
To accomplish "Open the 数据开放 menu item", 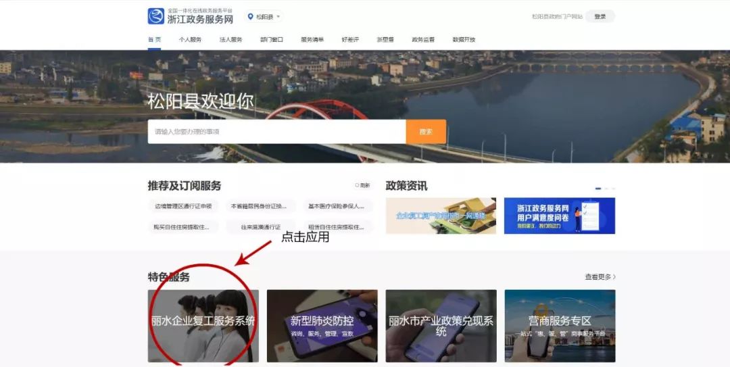I will (x=464, y=40).
